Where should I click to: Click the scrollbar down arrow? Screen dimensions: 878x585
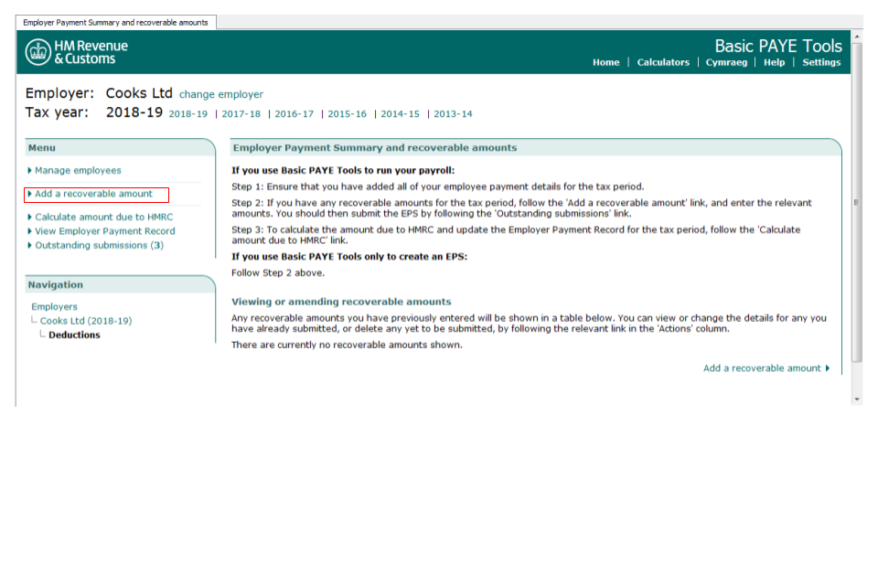pos(857,399)
